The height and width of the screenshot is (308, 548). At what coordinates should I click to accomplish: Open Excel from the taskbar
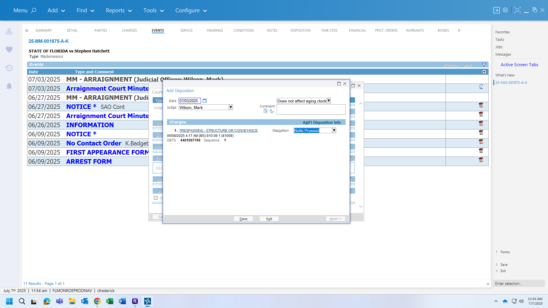coord(110,301)
